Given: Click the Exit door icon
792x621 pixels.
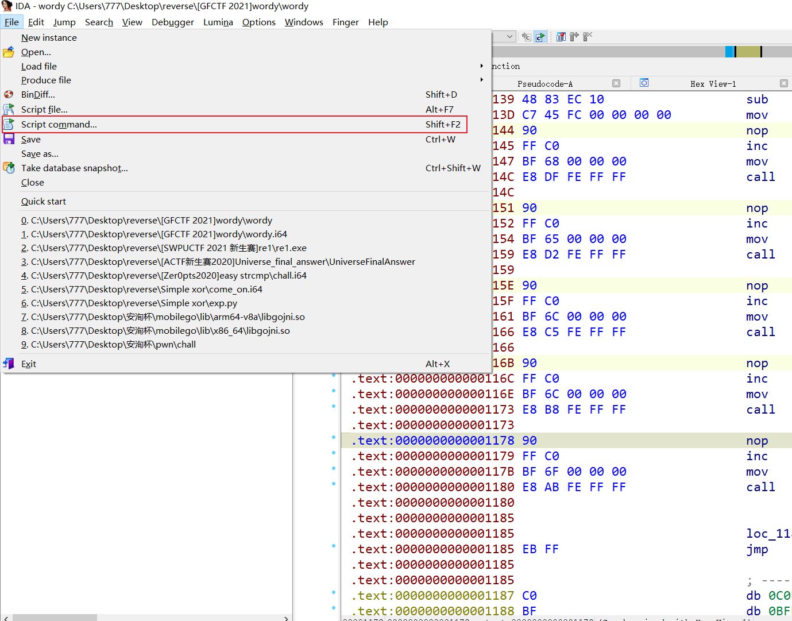Looking at the screenshot, I should pos(9,364).
